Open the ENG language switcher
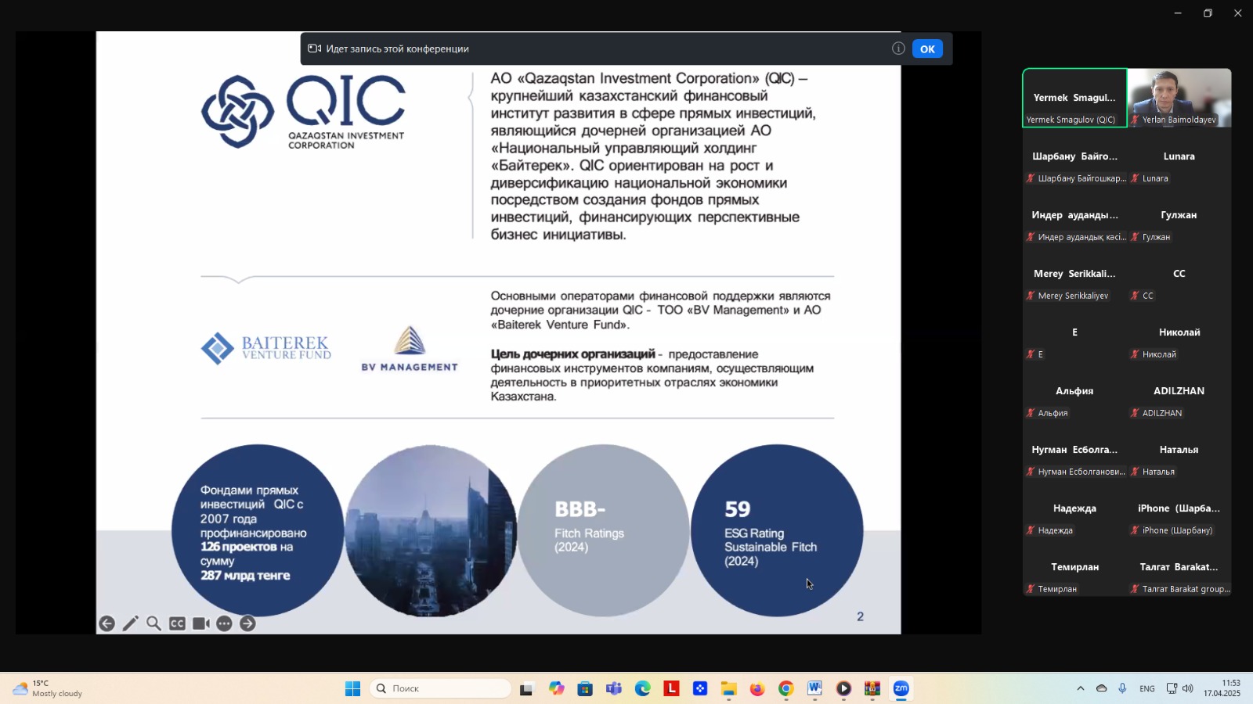 click(1147, 688)
